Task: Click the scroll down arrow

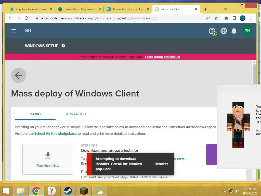Action: coord(254,178)
